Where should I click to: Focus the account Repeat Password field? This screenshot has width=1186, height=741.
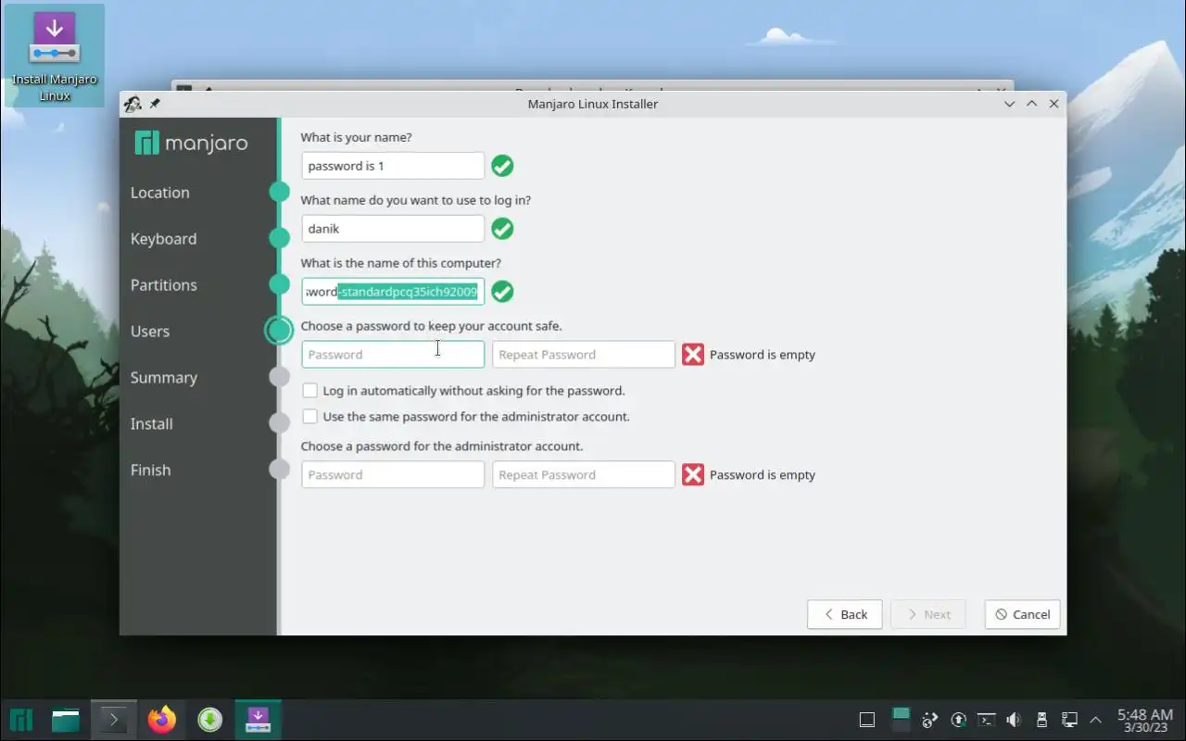(x=584, y=355)
